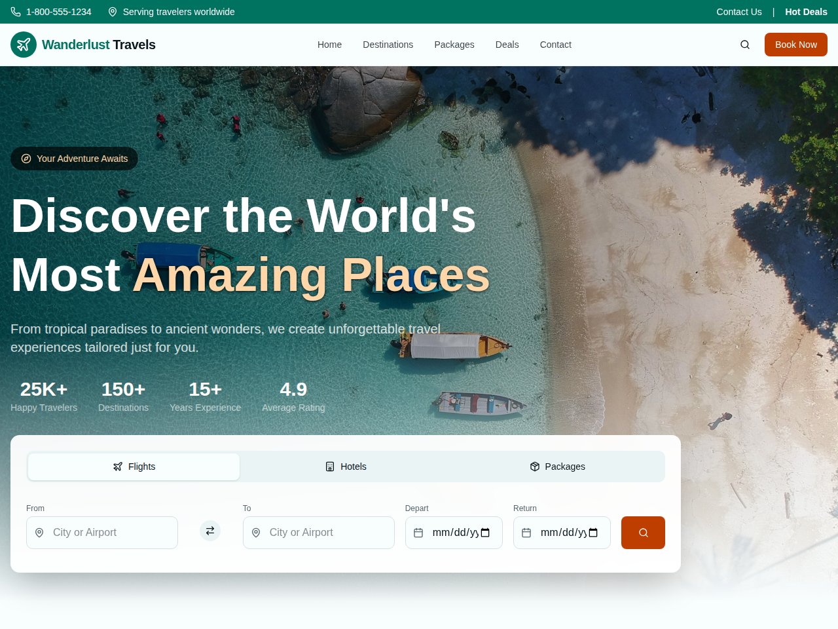Open Contact in the navigation menu
The image size is (838, 629).
click(555, 45)
